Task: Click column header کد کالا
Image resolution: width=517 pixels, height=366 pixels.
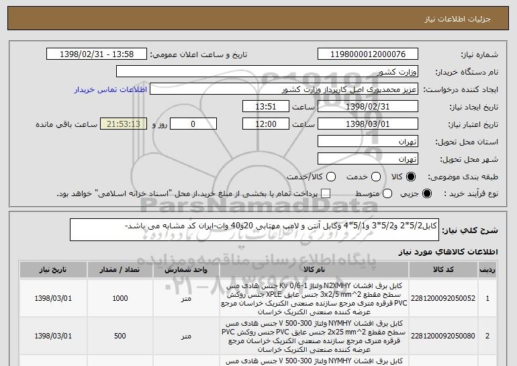Action: (x=443, y=270)
